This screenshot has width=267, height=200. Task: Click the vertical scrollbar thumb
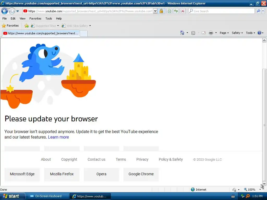point(264,125)
